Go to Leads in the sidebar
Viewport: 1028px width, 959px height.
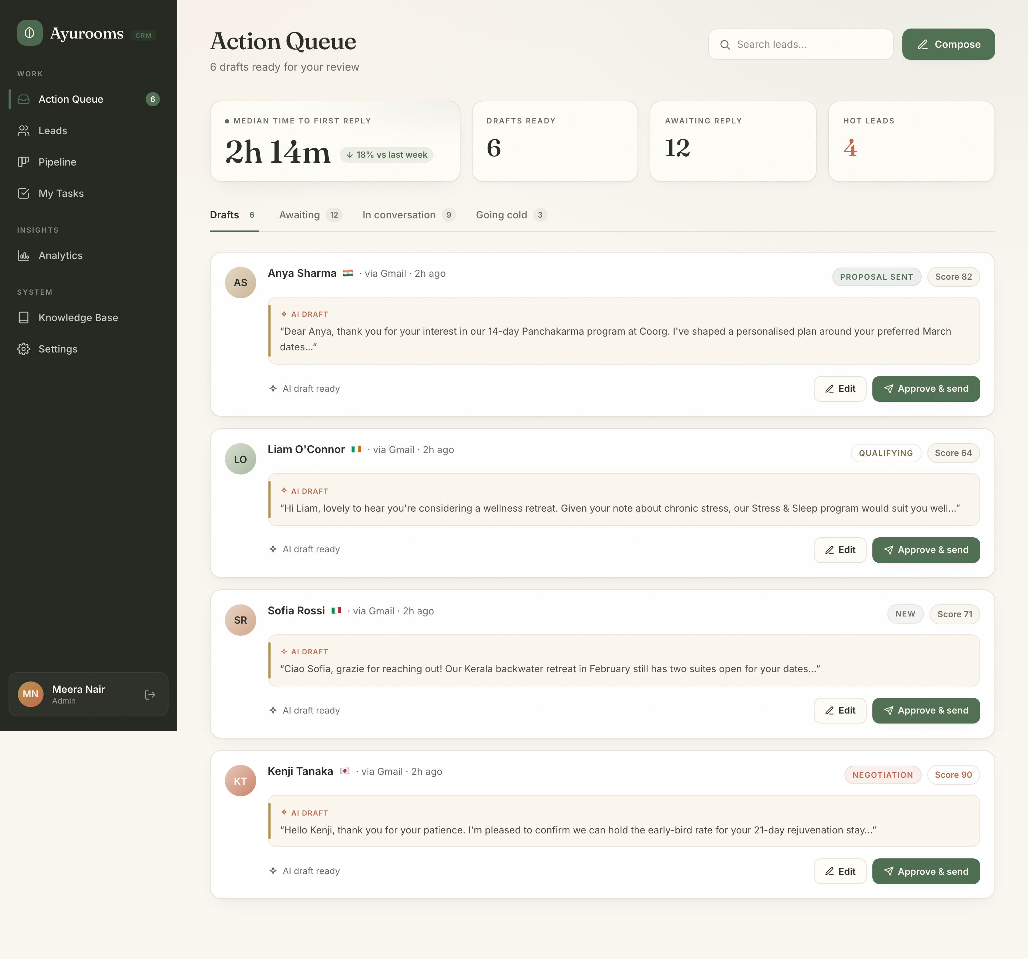point(89,131)
